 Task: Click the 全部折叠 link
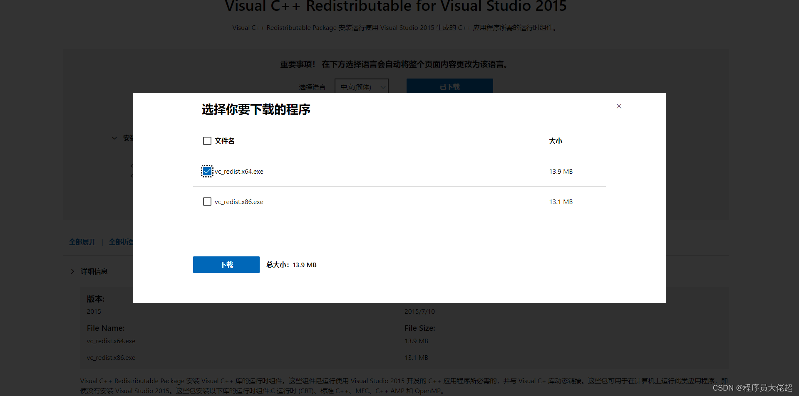click(x=121, y=242)
